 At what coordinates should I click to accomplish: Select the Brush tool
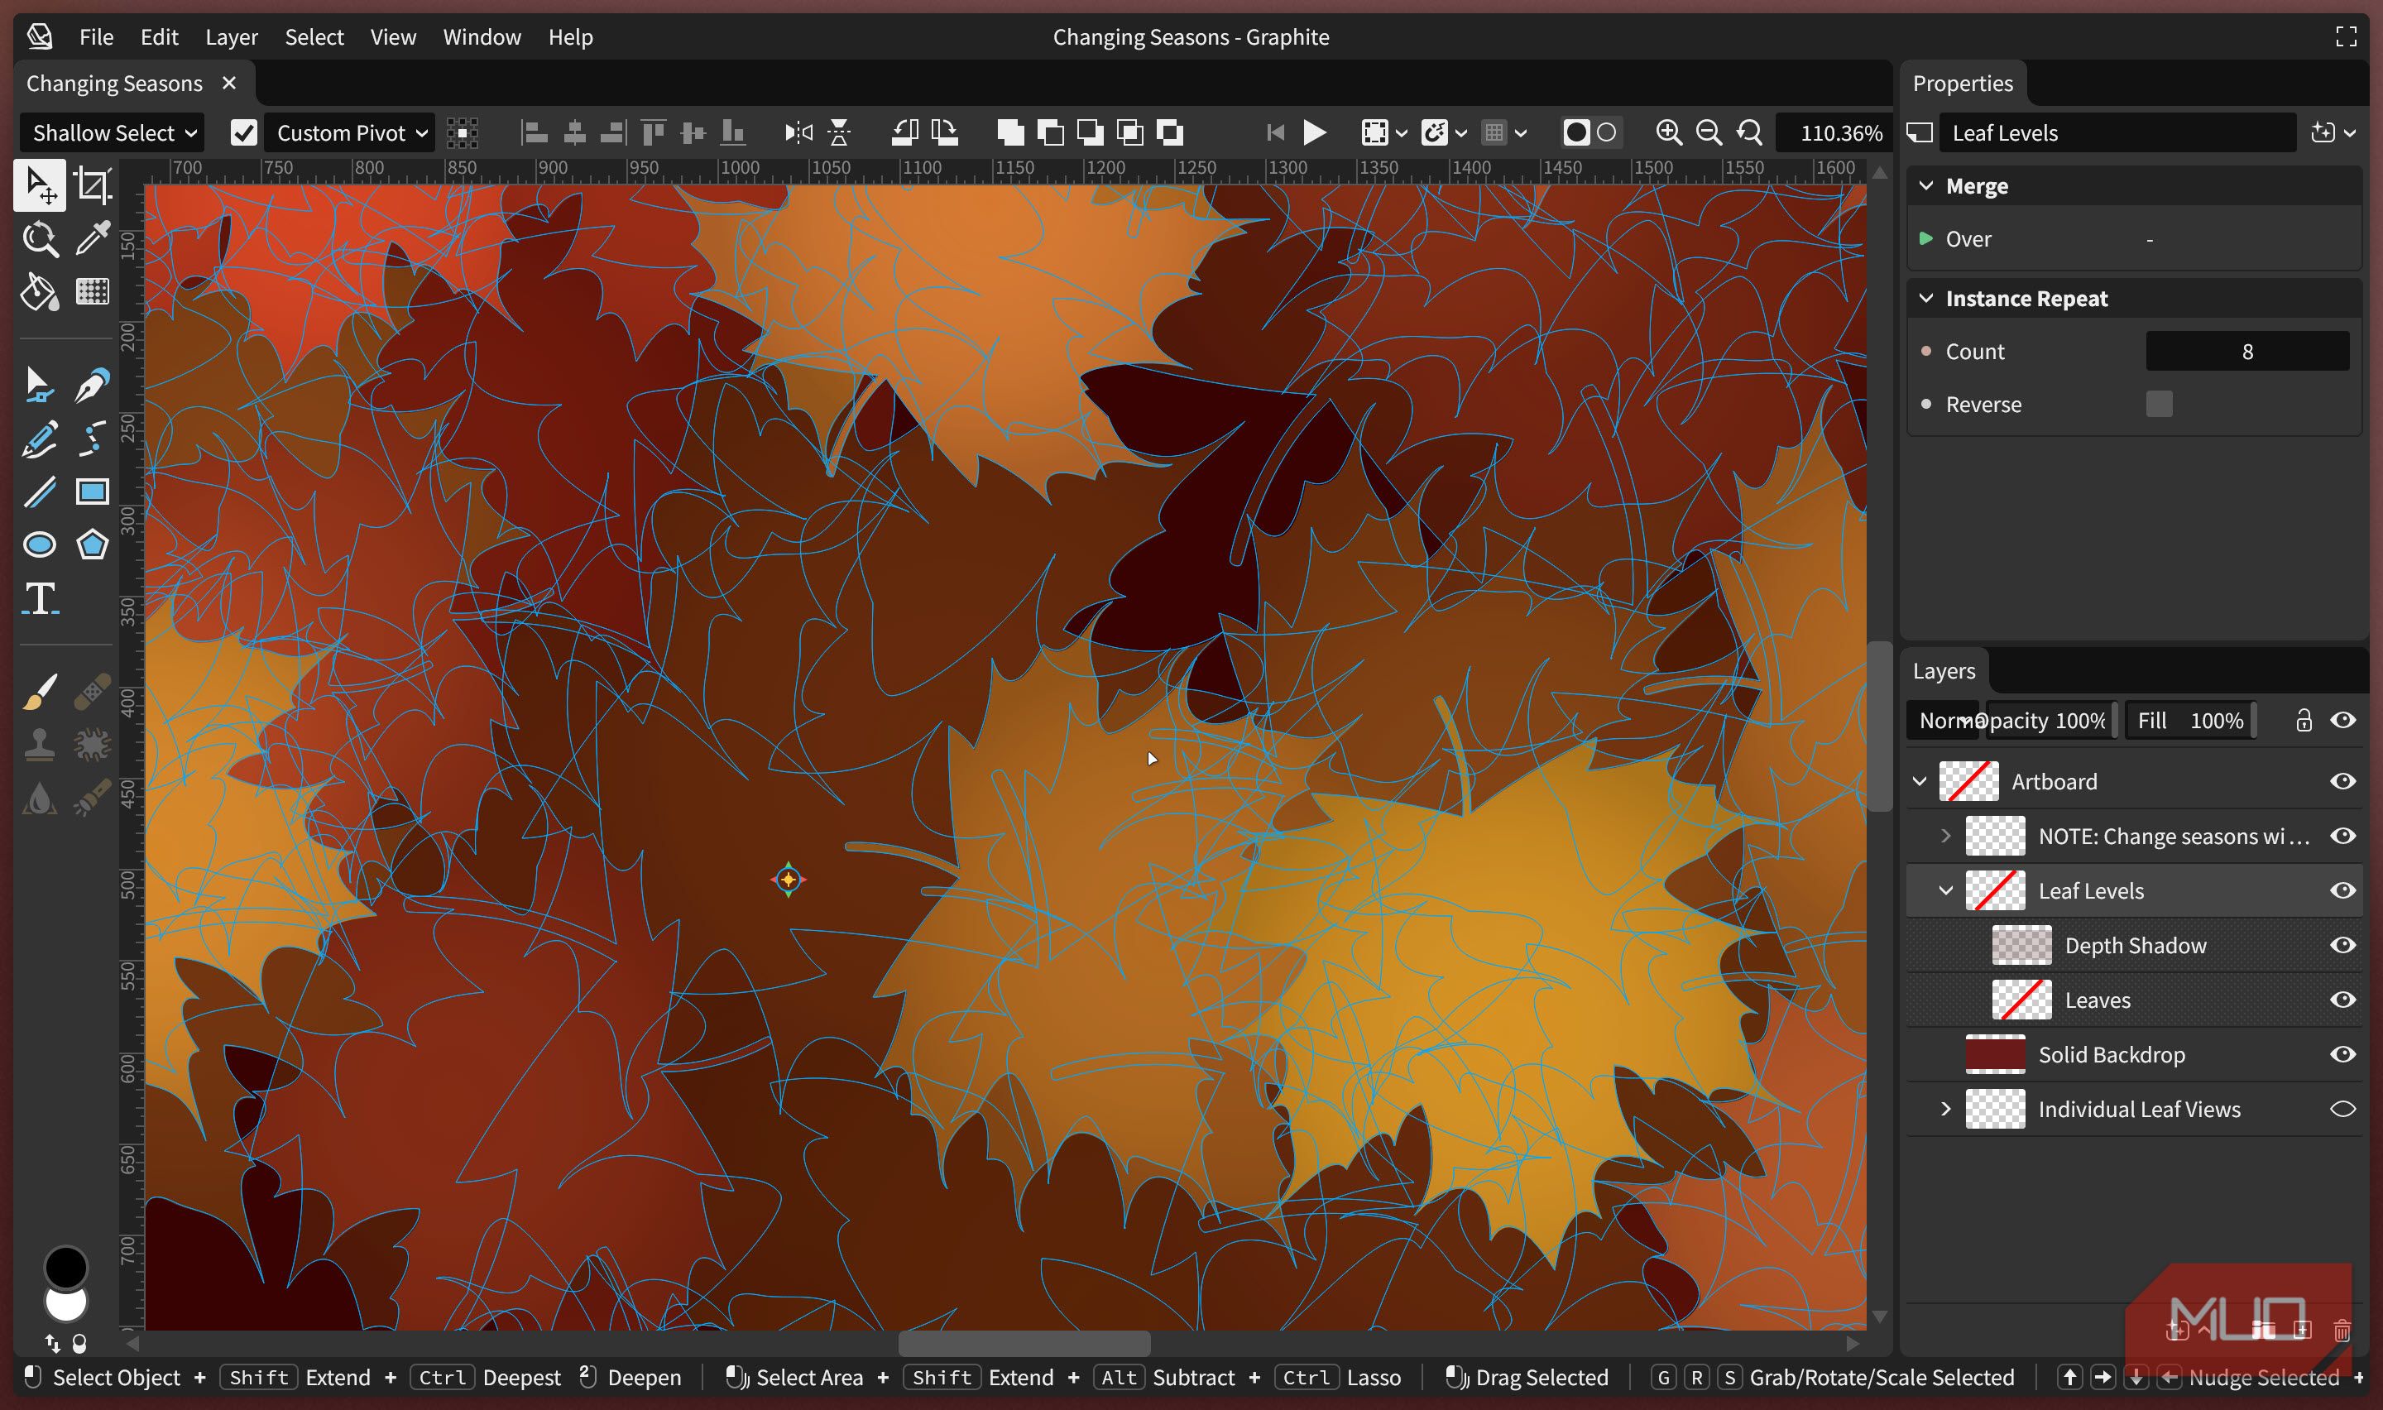39,692
